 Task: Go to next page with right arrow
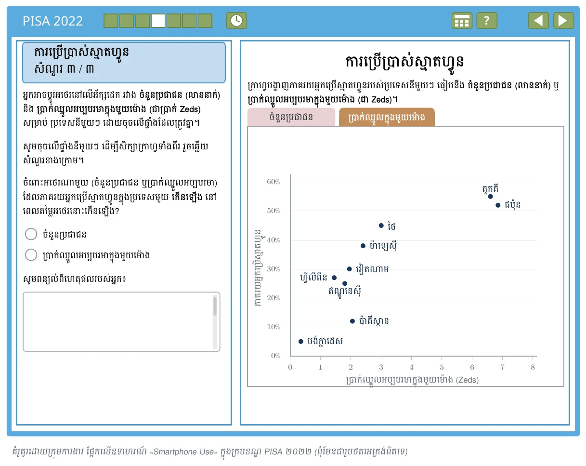(563, 21)
